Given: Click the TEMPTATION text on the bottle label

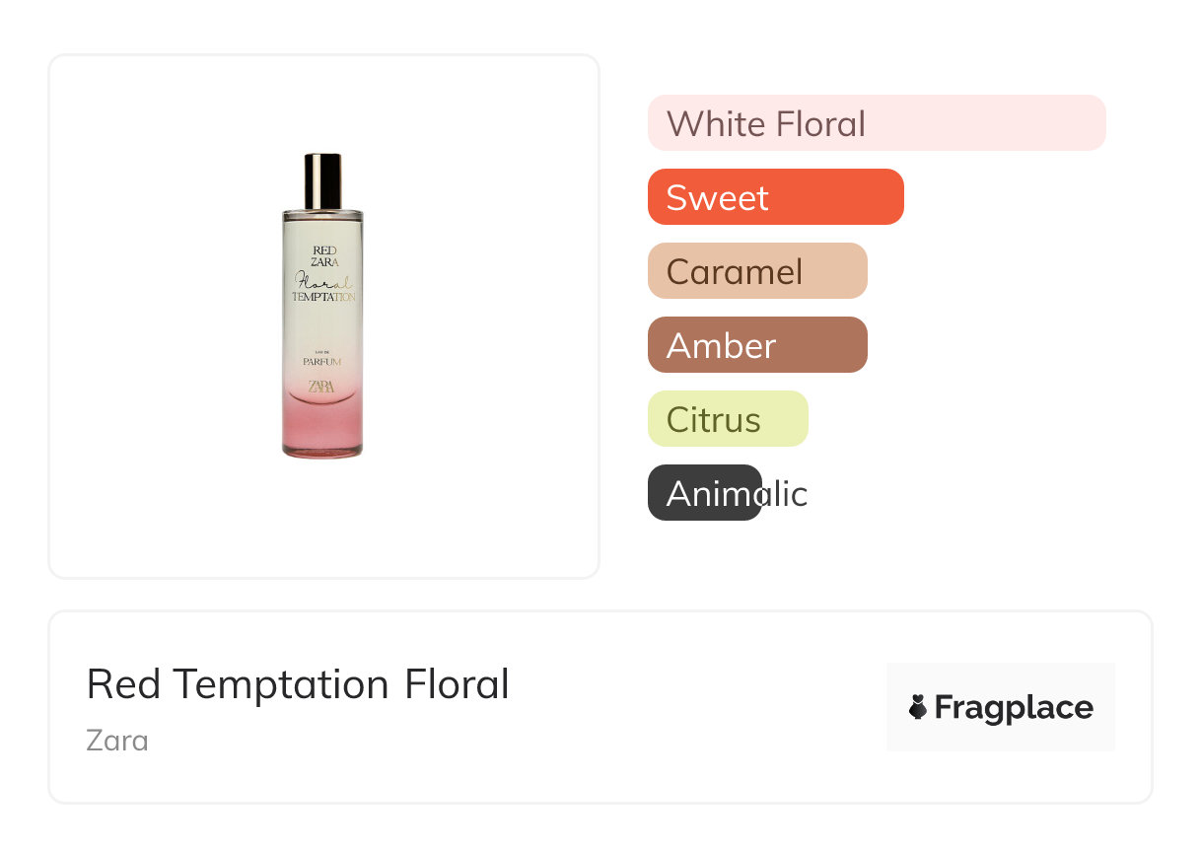Looking at the screenshot, I should coord(323,297).
